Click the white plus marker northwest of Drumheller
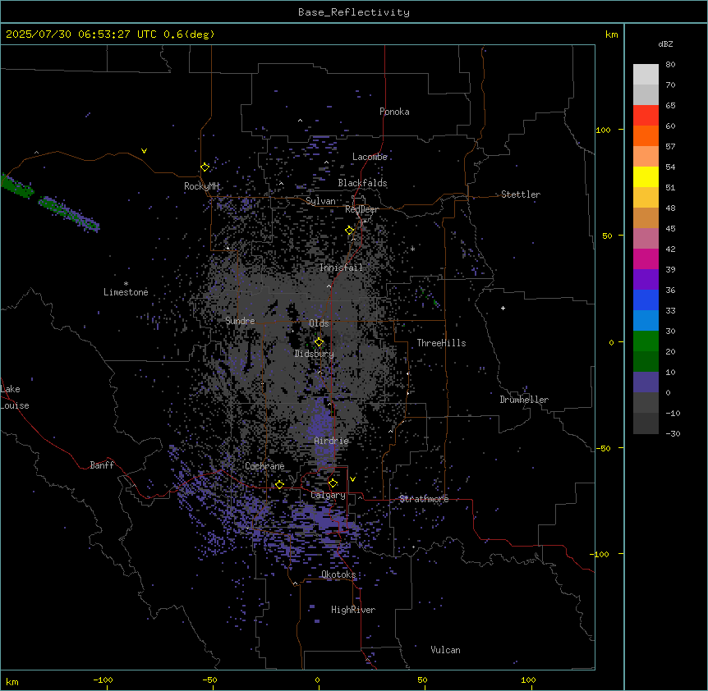708x691 pixels. (x=503, y=308)
